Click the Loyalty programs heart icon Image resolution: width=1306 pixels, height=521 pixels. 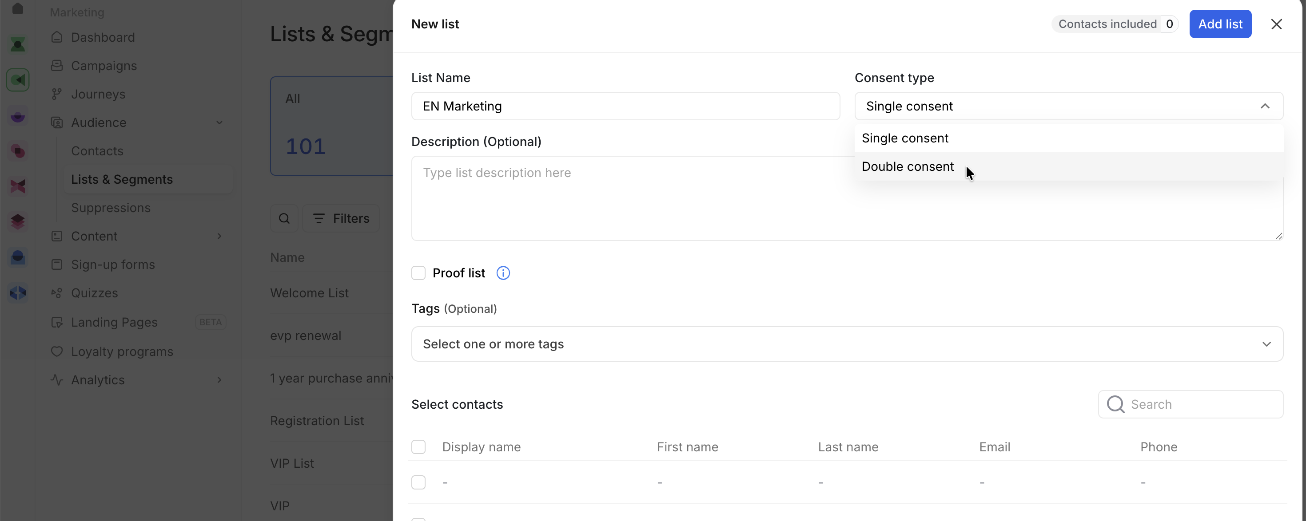coord(57,351)
